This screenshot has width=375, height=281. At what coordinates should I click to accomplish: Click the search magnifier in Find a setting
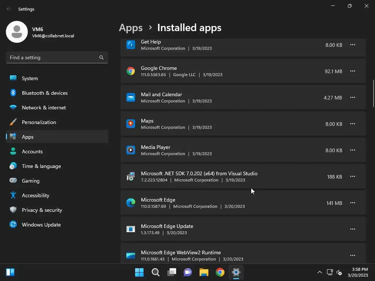point(101,57)
